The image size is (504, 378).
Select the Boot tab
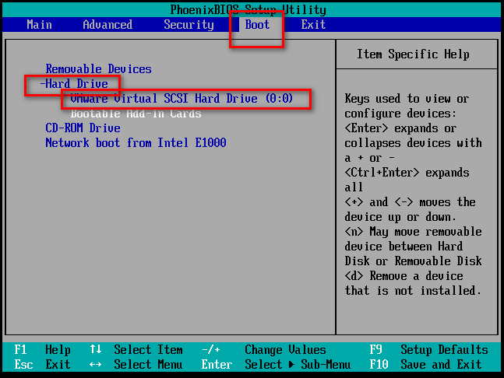(257, 25)
